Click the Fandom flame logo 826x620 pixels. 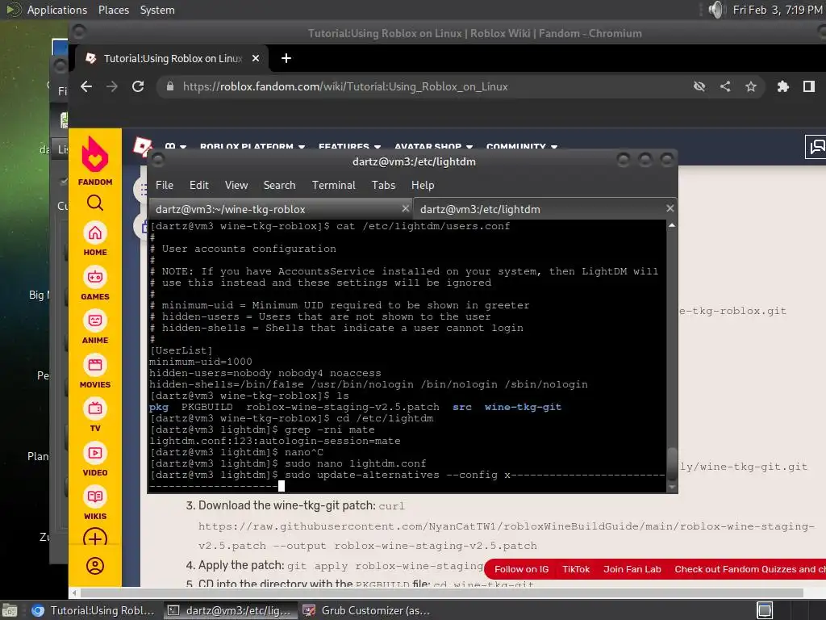click(x=95, y=154)
